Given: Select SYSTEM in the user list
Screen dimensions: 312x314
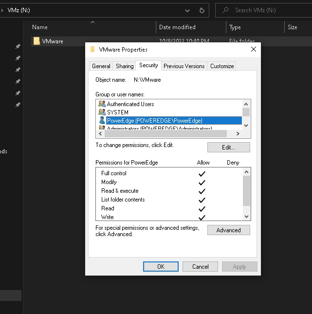Looking at the screenshot, I should pos(118,112).
